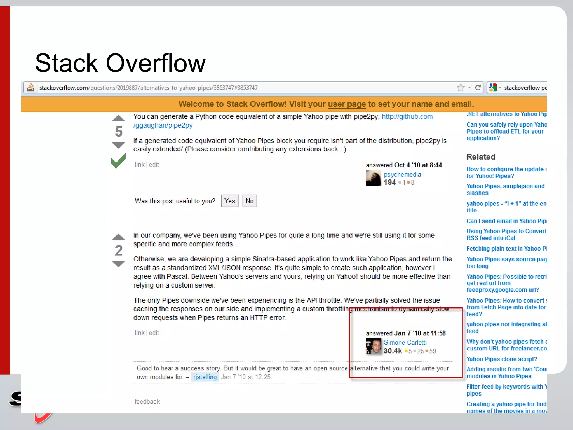The image size is (573, 430).
Task: Open 'Using Yahoo Pipes to Convert RSS feed' link
Action: click(506, 235)
